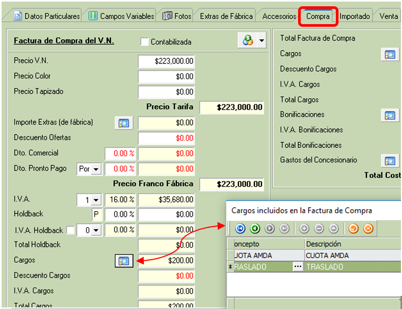Expand the money-icon dropdown arrow next to Contabilizada
Viewport: 402px width, 309px height.
(261, 40)
